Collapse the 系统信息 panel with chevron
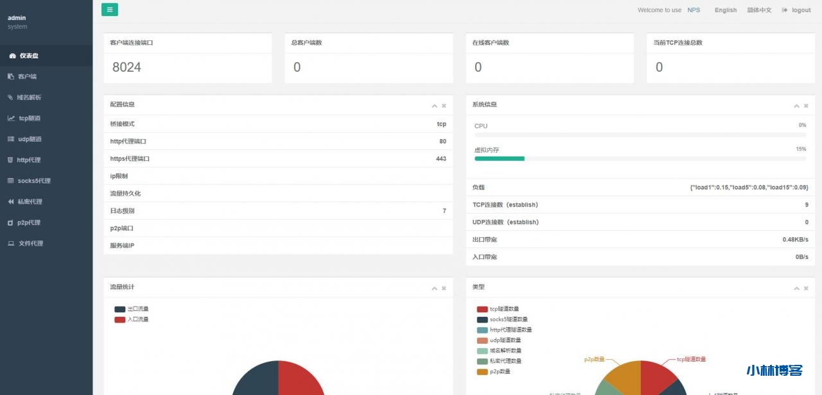 [x=796, y=106]
